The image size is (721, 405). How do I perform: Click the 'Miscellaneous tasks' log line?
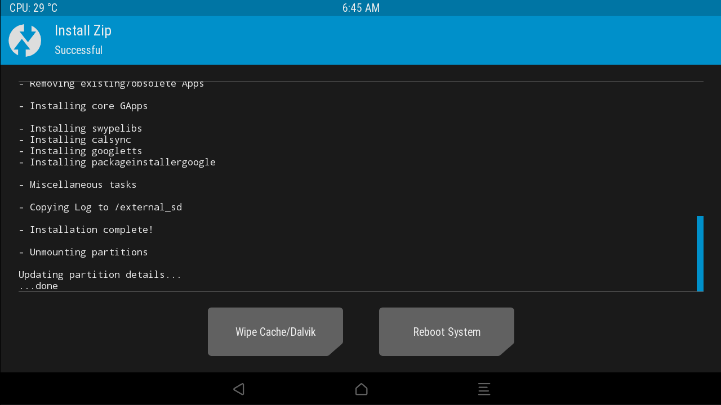[78, 184]
